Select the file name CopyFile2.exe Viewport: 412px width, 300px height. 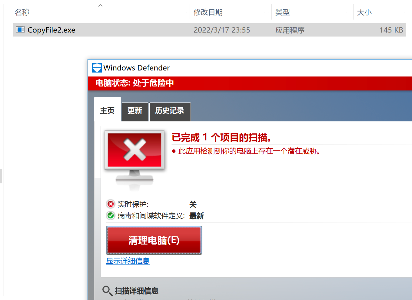pos(51,30)
